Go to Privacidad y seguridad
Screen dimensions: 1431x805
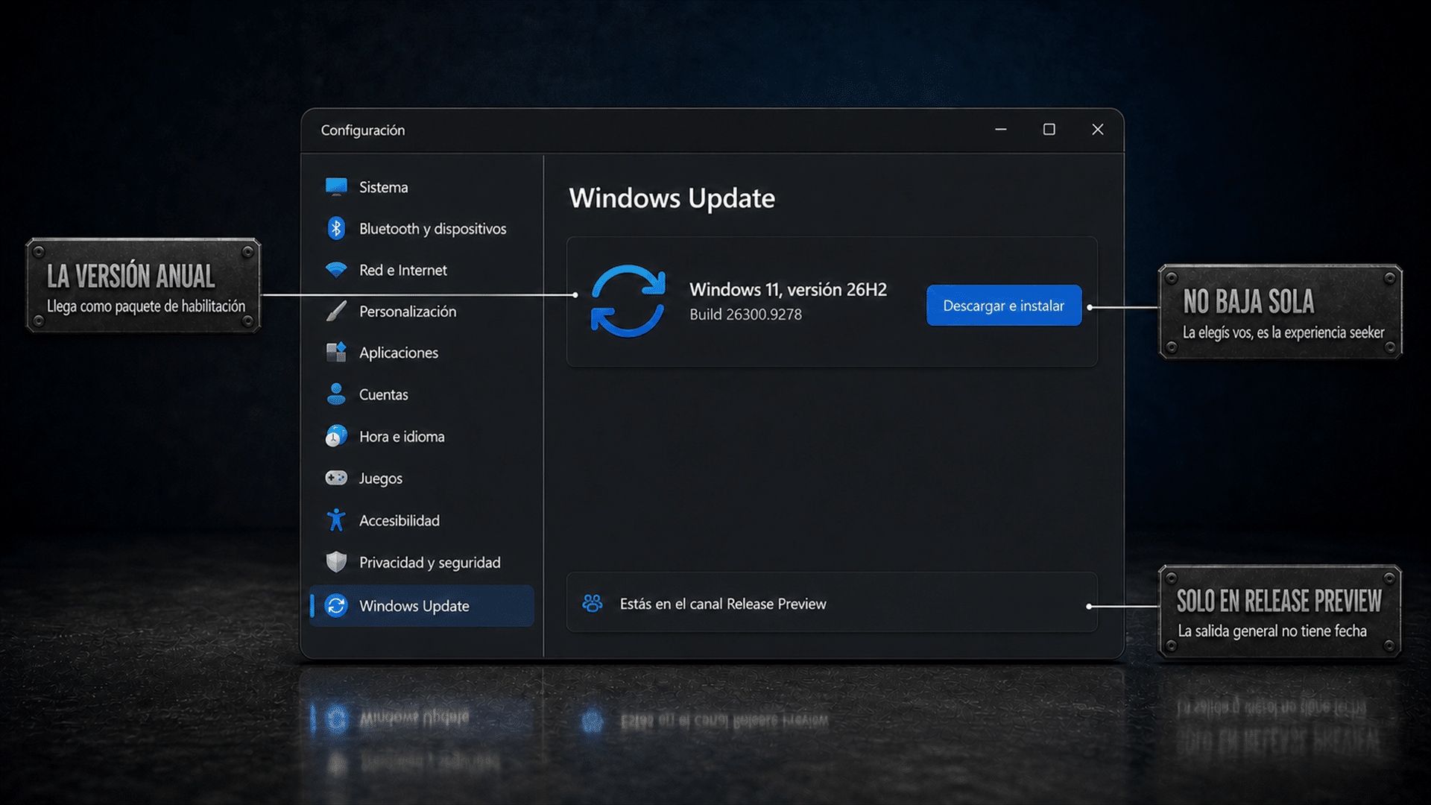(422, 563)
